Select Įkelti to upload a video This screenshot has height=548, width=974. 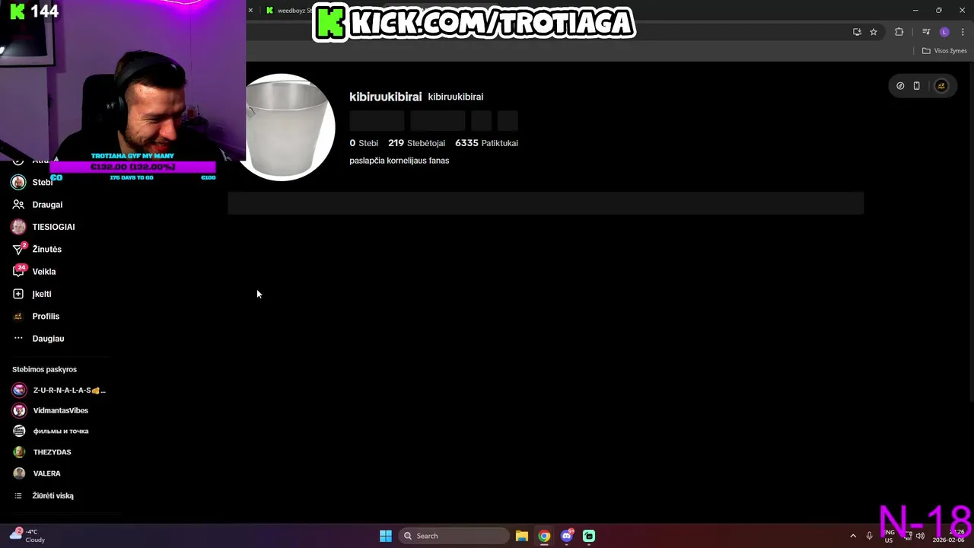(x=32, y=294)
